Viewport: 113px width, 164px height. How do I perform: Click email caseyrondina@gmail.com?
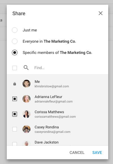[52, 132]
